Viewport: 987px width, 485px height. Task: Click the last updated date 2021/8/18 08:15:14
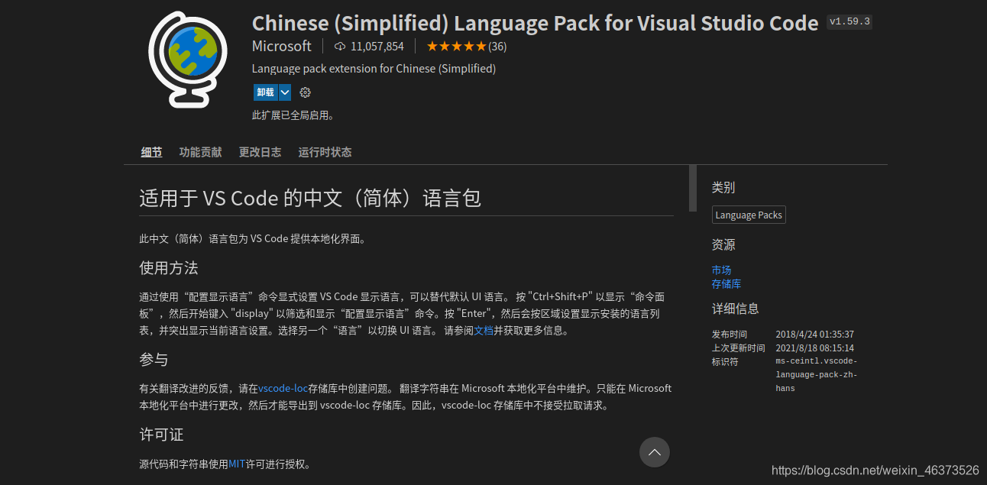[x=814, y=348]
